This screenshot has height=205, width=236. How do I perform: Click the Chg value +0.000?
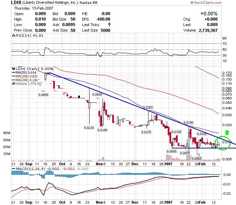pos(211,19)
